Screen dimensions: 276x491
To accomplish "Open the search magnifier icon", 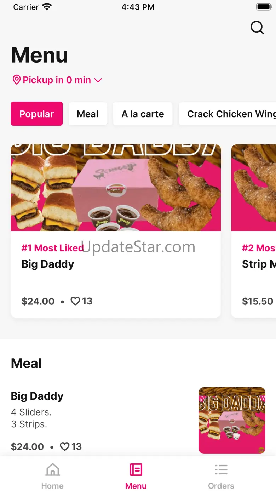I will coord(257,27).
